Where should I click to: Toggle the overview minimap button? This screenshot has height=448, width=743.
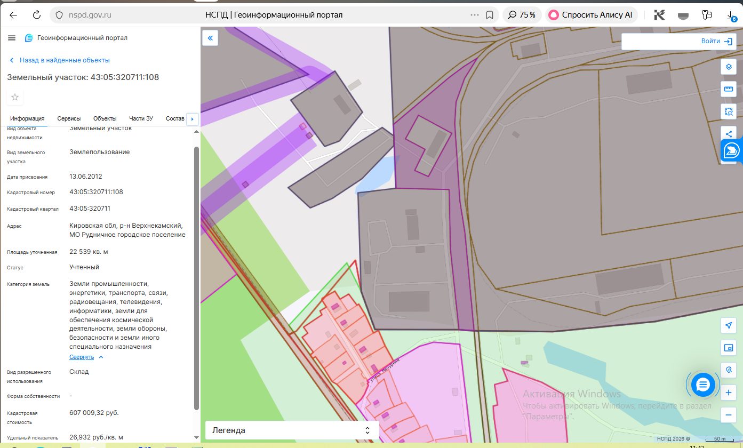pos(729,348)
